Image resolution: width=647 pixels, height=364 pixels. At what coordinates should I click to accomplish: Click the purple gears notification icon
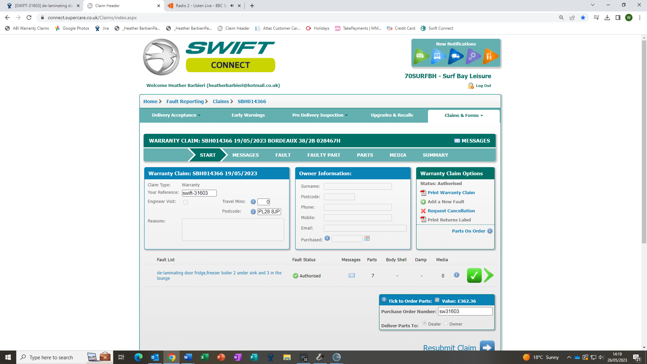coord(472,56)
